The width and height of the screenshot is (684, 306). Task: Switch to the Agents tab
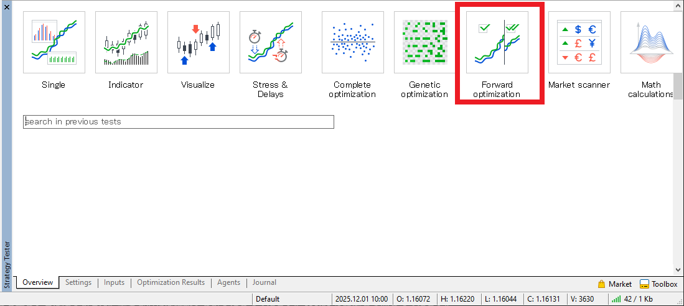tap(228, 282)
